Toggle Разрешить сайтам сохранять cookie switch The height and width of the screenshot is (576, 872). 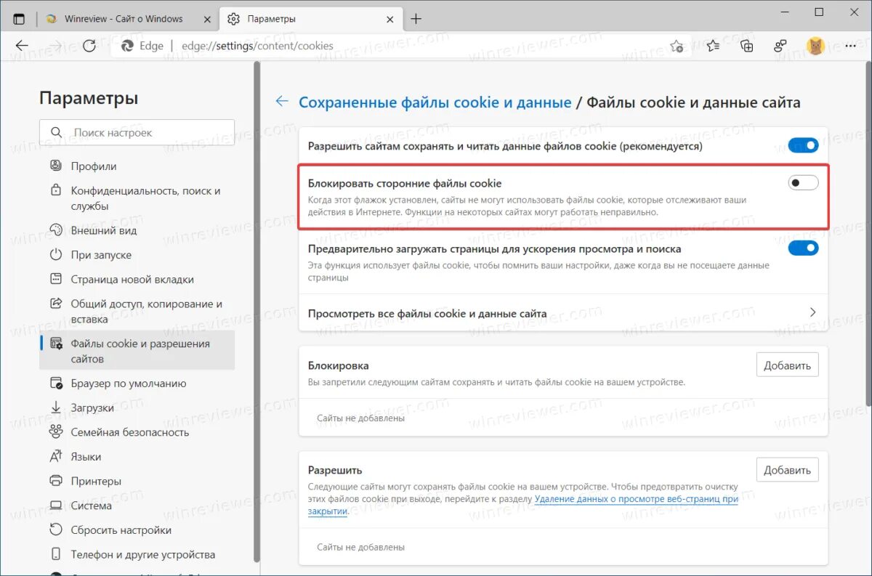803,146
